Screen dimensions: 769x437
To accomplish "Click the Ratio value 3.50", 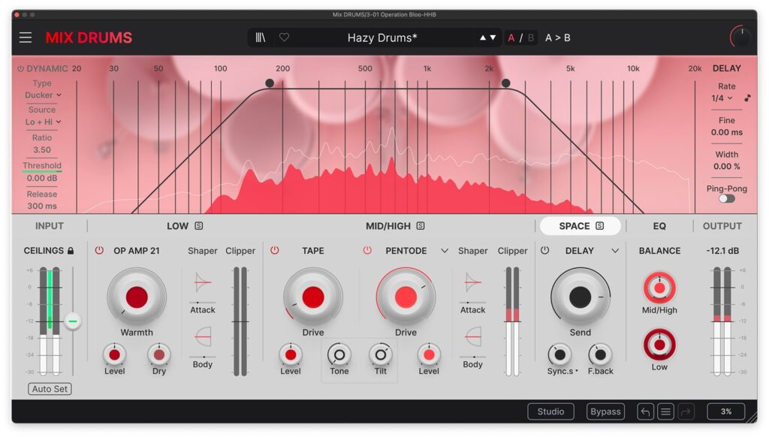I will (x=42, y=149).
